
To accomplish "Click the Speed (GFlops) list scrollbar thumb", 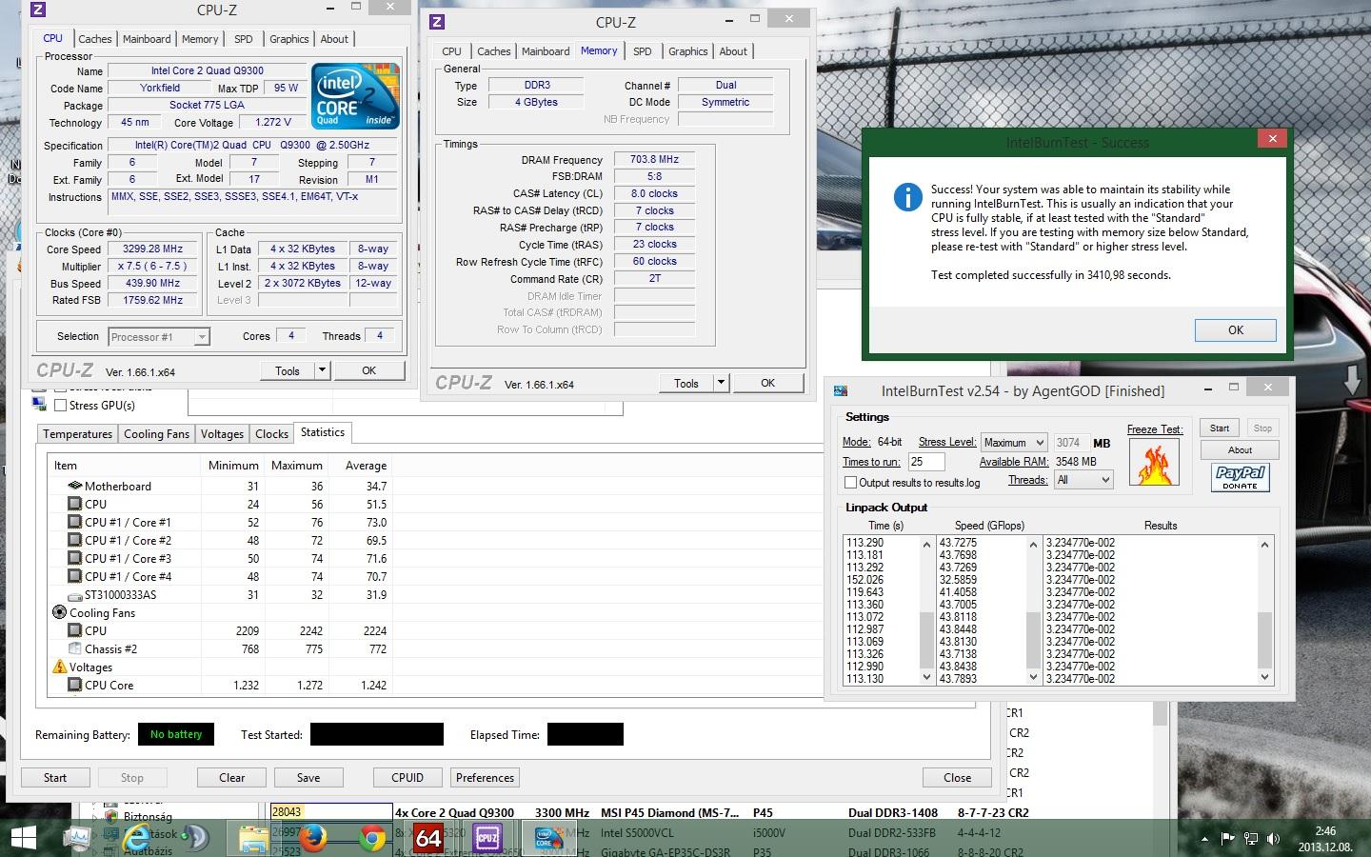I will pyautogui.click(x=1033, y=640).
